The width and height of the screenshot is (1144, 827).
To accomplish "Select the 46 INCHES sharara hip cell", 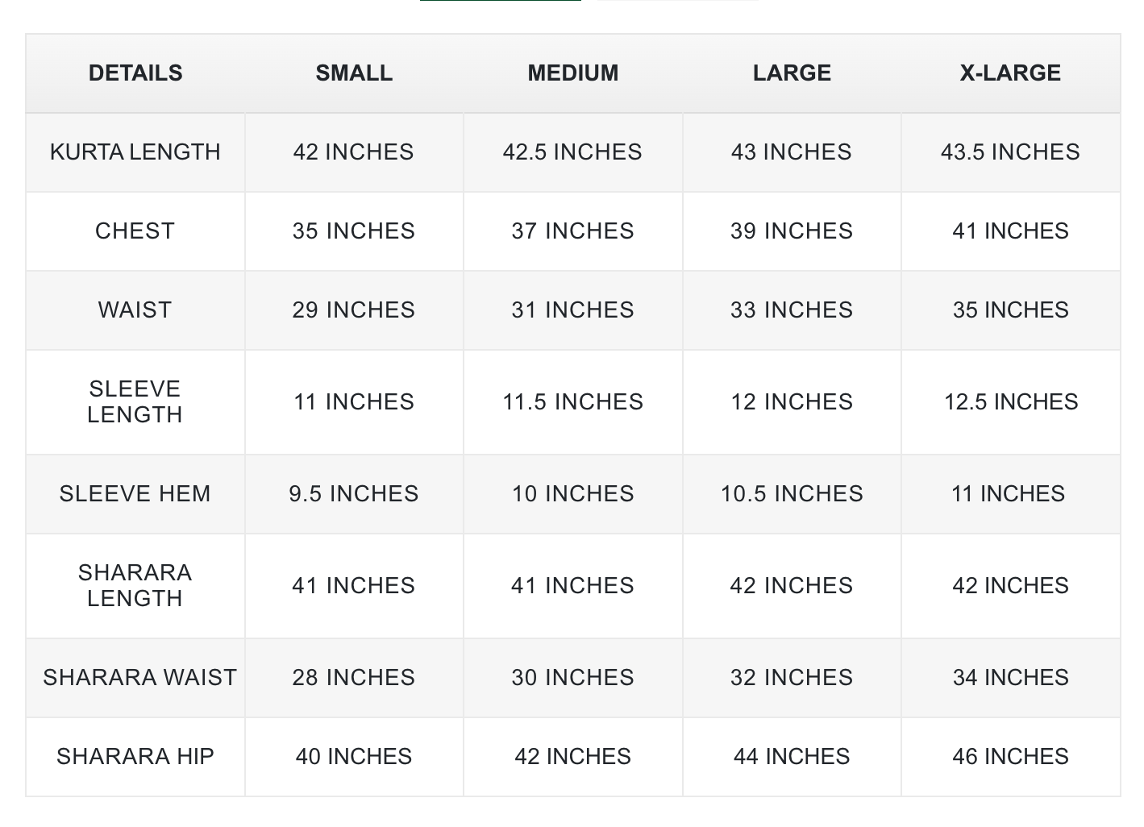I will pos(1011,757).
